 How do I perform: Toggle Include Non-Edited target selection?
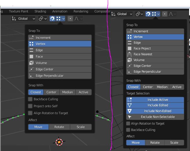[155, 111]
